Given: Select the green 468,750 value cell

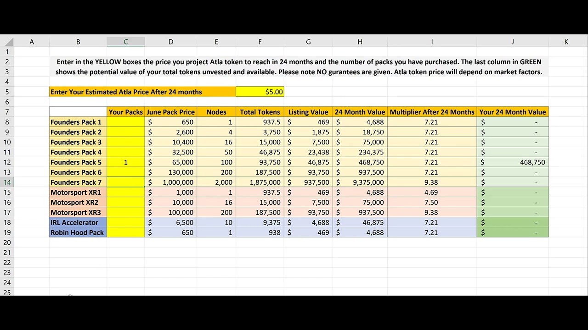Looking at the screenshot, I should tap(513, 162).
